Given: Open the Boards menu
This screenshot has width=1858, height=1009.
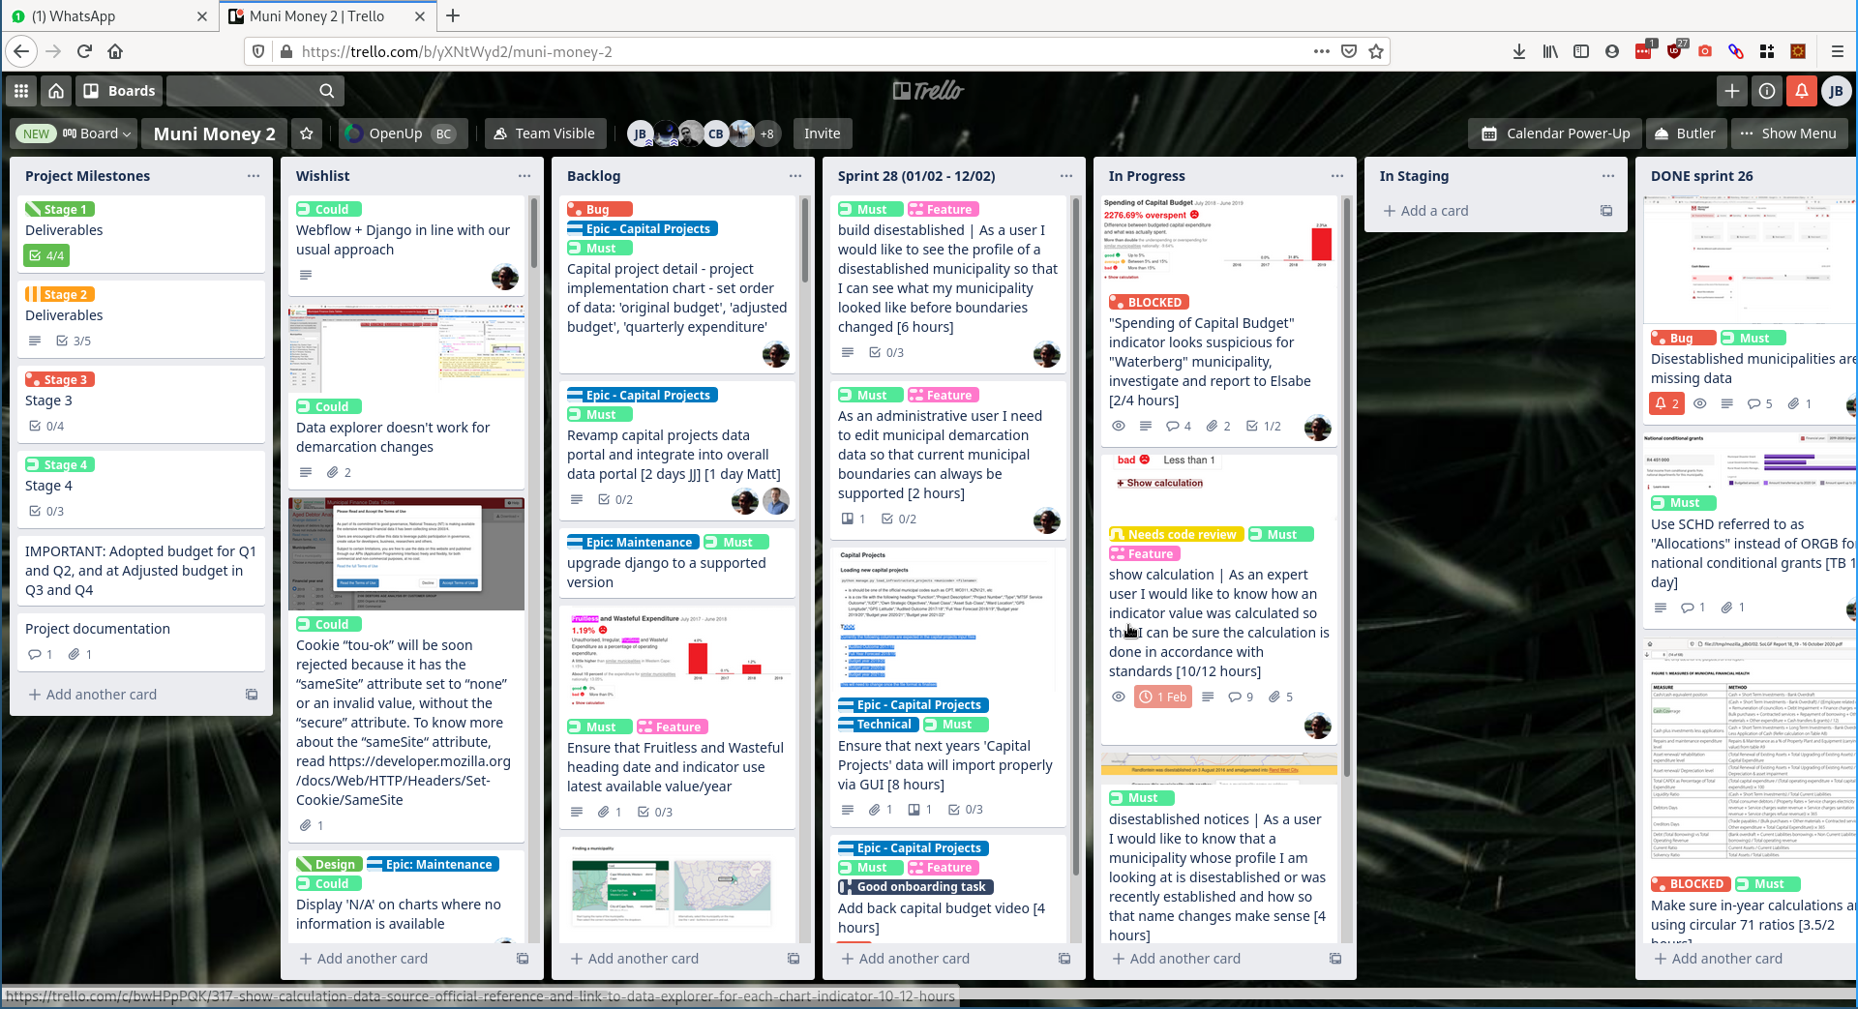Looking at the screenshot, I should tap(119, 91).
